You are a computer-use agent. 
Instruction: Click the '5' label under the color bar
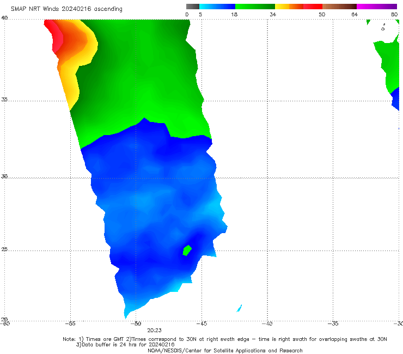pos(200,14)
